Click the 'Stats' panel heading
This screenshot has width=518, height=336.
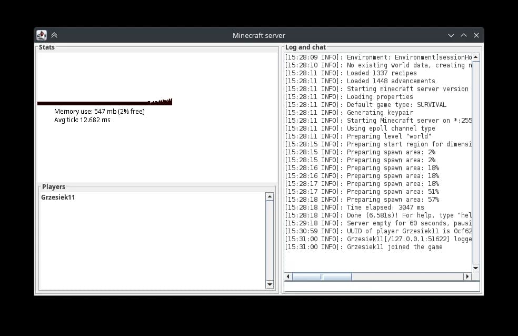click(x=46, y=47)
